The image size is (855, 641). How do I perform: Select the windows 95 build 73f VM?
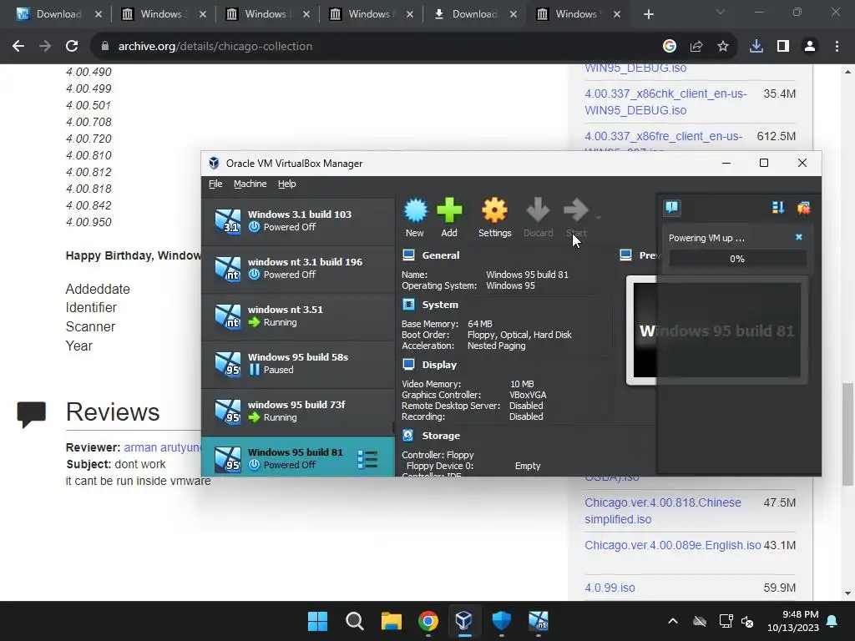(298, 411)
